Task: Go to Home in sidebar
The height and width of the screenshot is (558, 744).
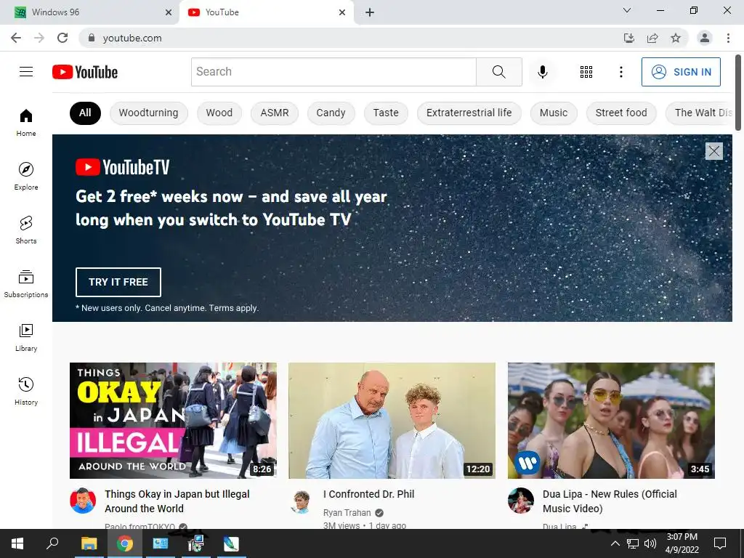Action: pyautogui.click(x=26, y=122)
